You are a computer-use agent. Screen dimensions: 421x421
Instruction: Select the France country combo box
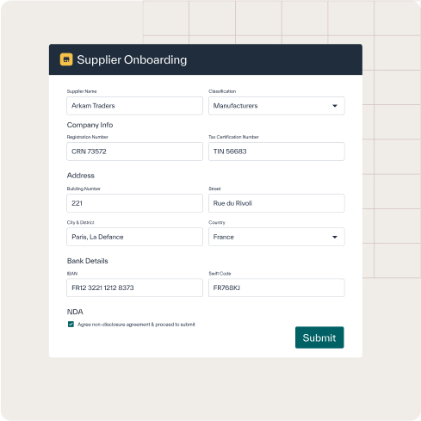tap(276, 237)
